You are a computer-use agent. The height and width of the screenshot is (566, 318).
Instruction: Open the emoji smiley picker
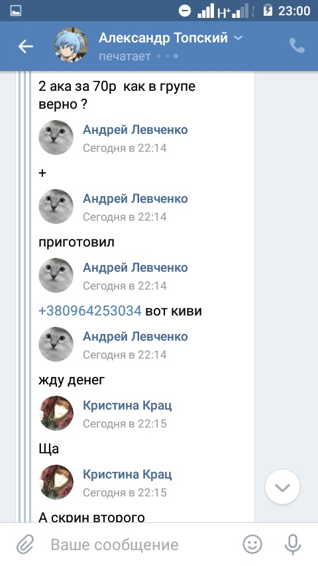252,545
